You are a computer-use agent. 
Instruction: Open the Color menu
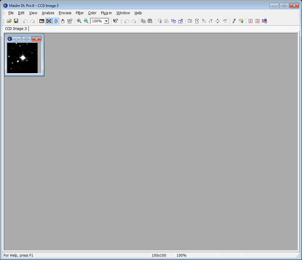click(92, 13)
